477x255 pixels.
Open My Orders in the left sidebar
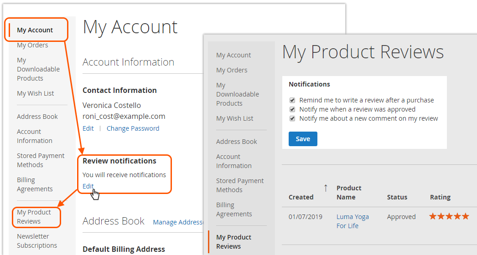[32, 45]
